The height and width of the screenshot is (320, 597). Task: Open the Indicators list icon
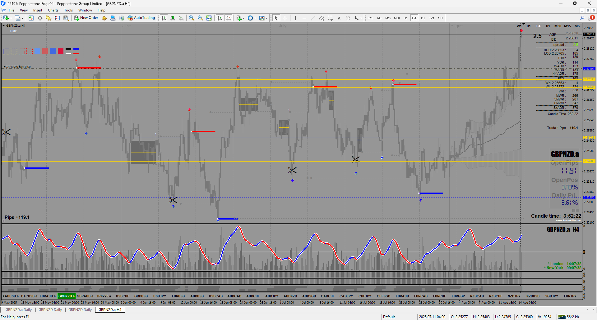[239, 18]
